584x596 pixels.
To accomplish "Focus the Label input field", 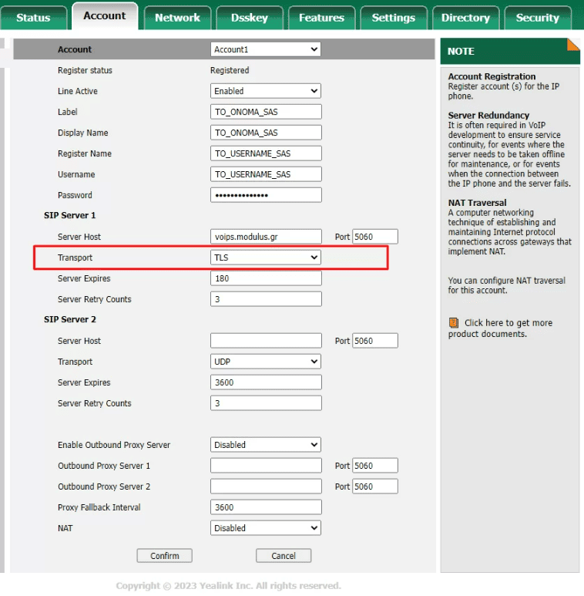I will click(x=266, y=112).
